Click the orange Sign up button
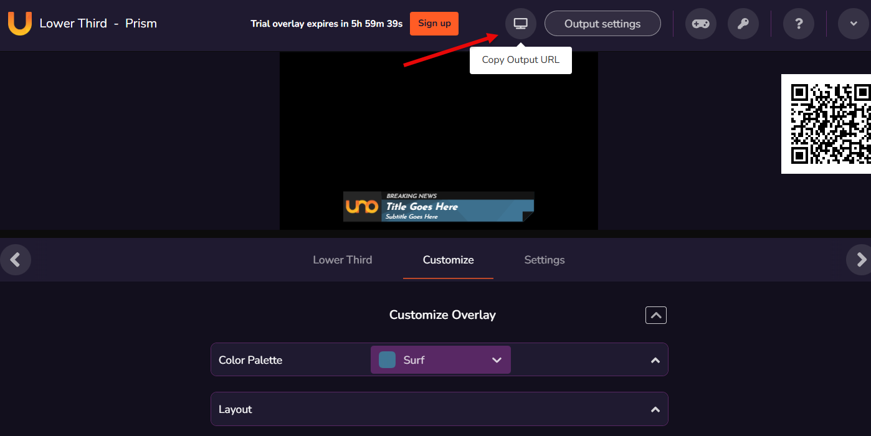Screen dimensions: 871x436 click(434, 24)
